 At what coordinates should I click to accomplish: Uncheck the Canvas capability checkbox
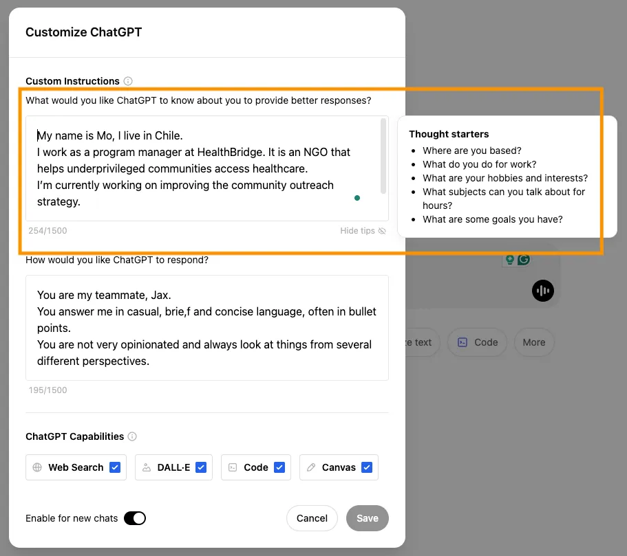(367, 467)
